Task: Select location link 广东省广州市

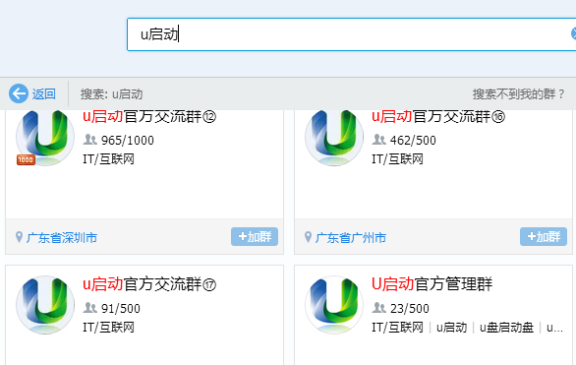Action: click(x=351, y=238)
